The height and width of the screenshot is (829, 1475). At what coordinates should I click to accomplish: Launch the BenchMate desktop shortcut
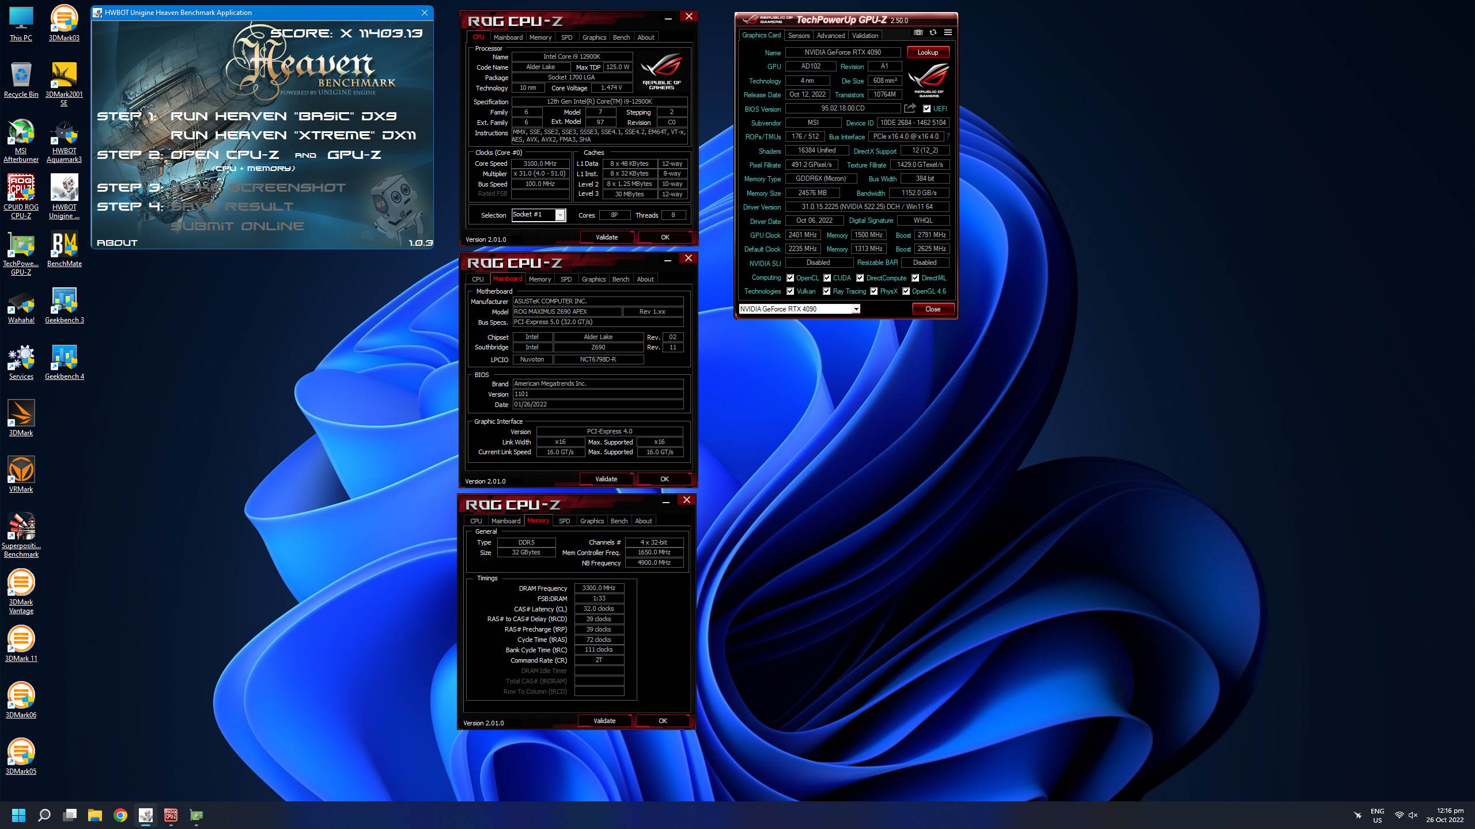[64, 249]
